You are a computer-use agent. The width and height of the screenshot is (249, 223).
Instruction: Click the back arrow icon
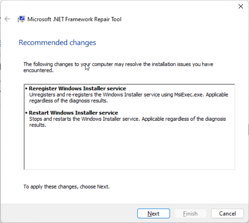pos(7,19)
